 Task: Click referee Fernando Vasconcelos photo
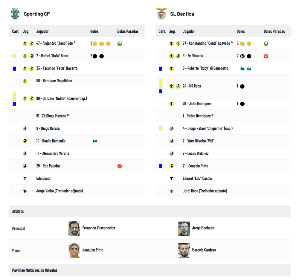tap(74, 228)
